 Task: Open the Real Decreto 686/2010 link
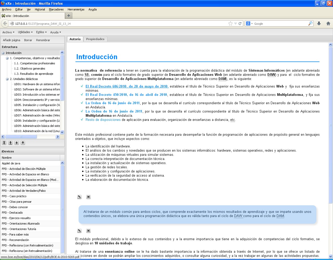127,86
